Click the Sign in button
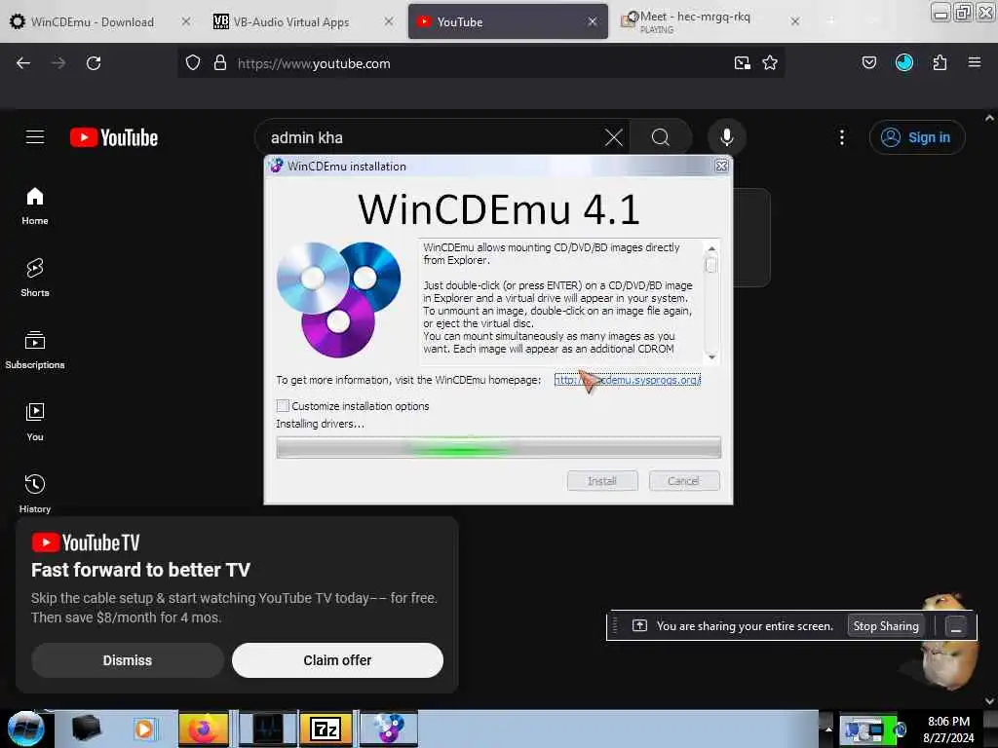 click(917, 137)
